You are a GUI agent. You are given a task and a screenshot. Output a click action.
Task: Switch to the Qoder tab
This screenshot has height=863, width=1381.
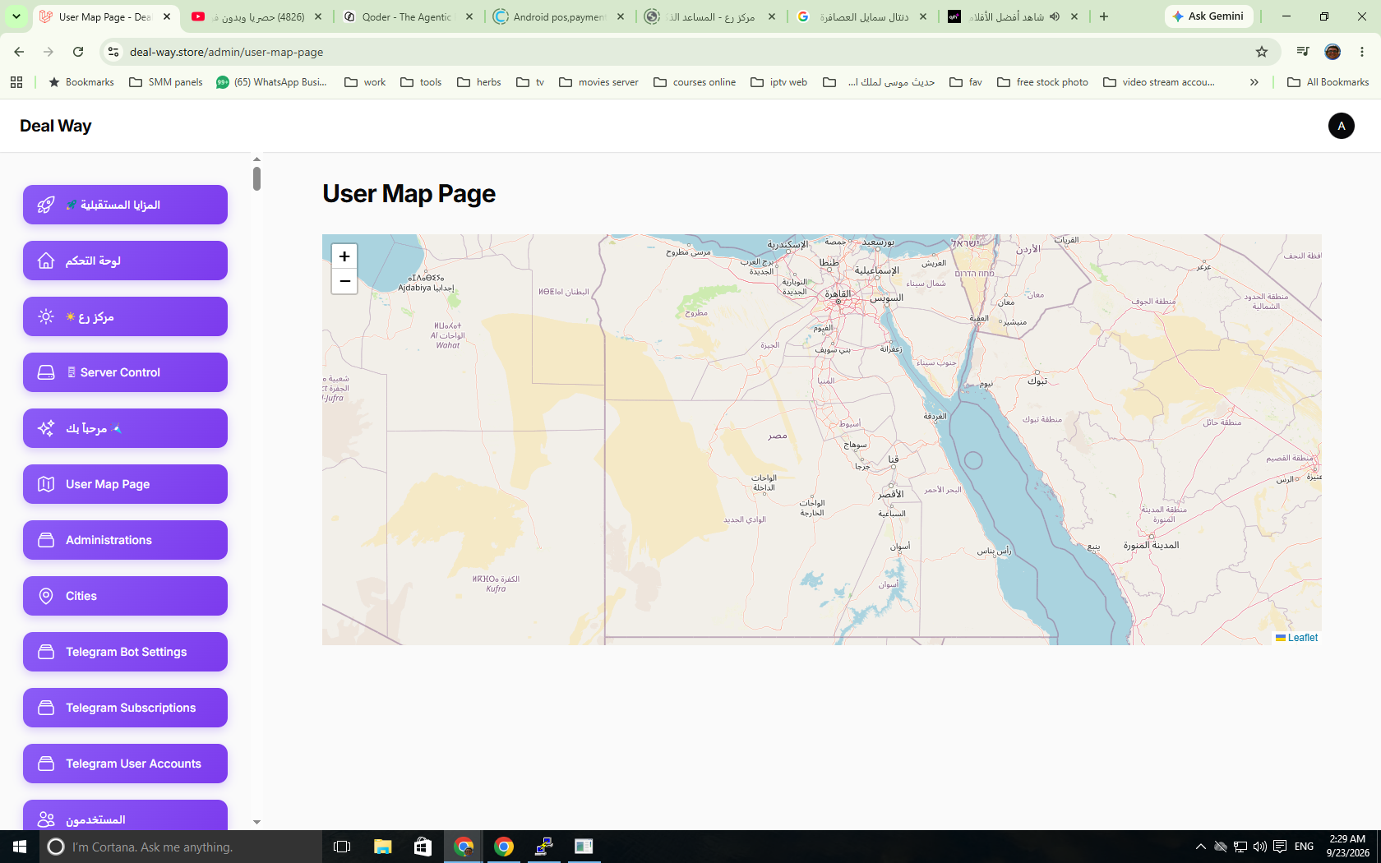point(409,16)
